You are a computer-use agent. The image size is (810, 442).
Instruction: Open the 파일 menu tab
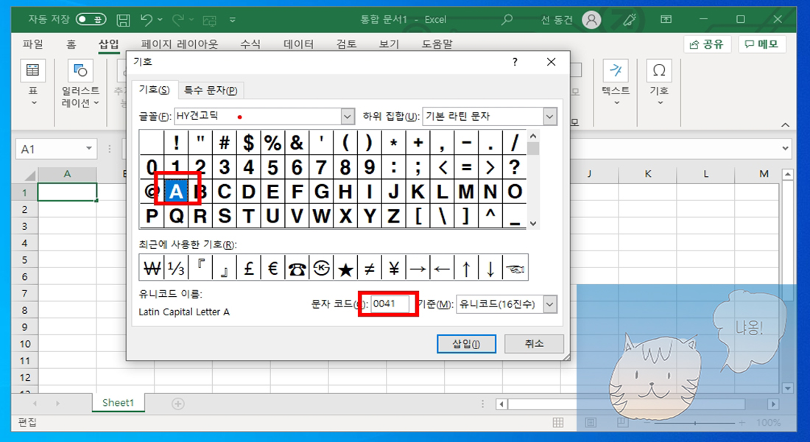[x=33, y=44]
